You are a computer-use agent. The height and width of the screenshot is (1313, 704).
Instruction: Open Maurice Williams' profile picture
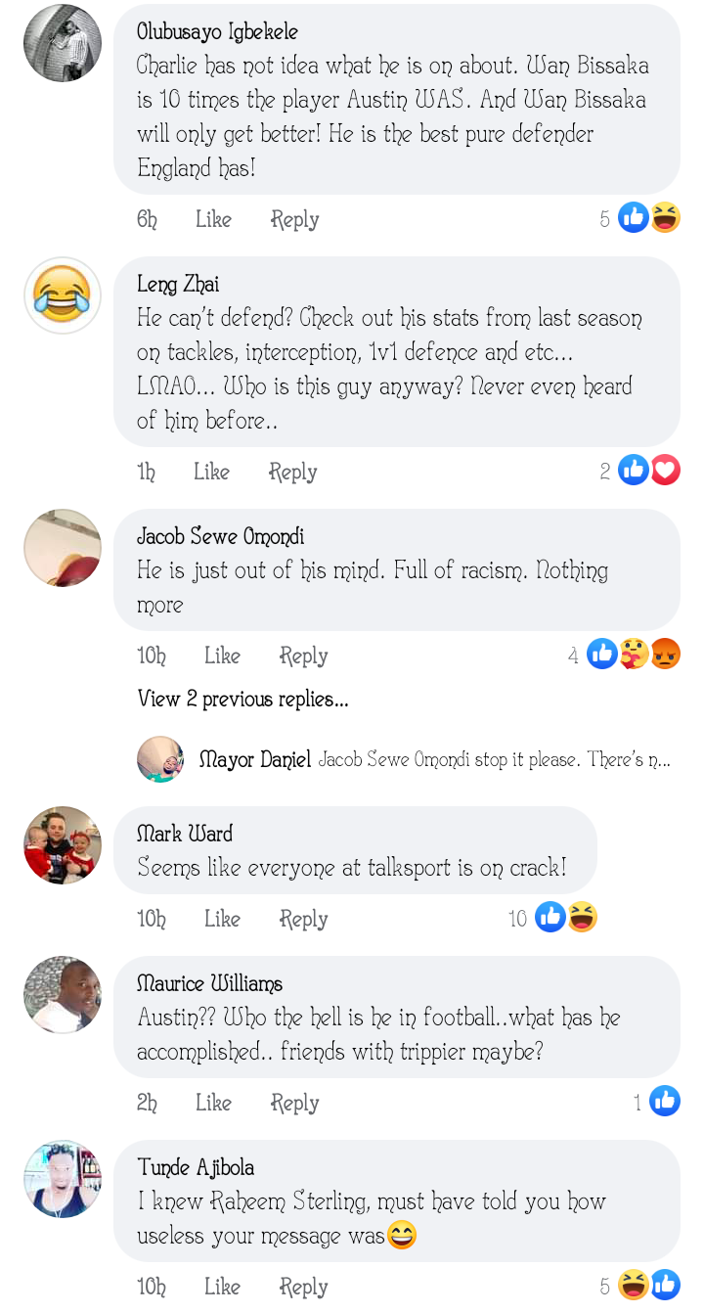coord(63,995)
